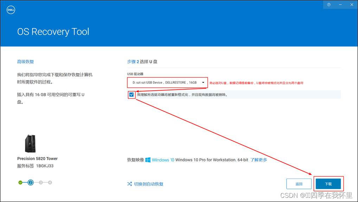Click the 下载 download button
Screen dimensions: 358x202
click(328, 184)
